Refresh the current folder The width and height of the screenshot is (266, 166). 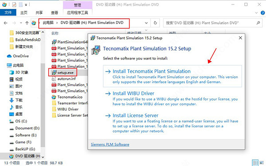(155, 23)
